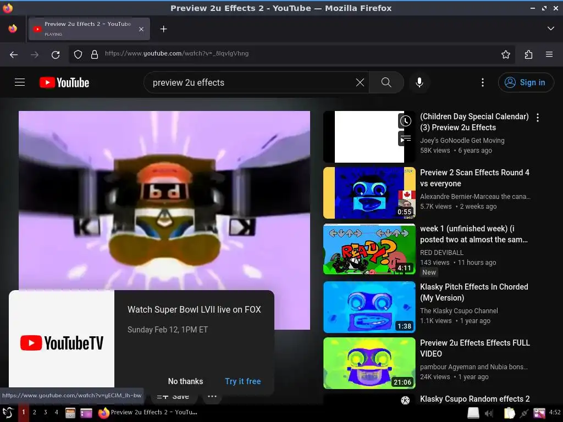This screenshot has width=563, height=422.
Task: Open Firefox application menu
Action: click(x=549, y=54)
